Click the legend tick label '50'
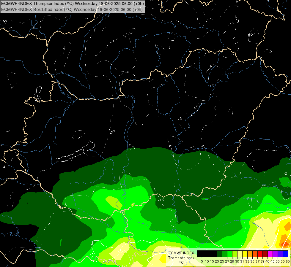Viewport: 291px width, 267px height. [x=278, y=261]
